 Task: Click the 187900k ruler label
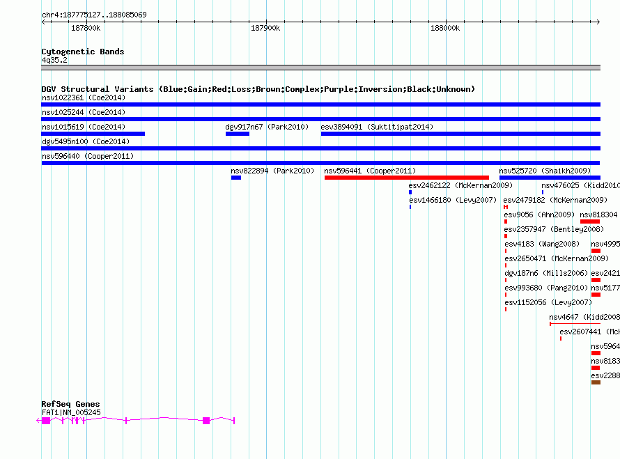265,28
